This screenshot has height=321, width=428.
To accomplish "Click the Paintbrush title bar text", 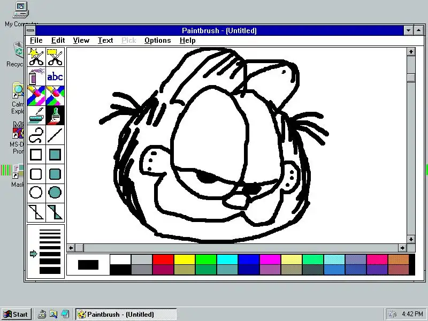I will point(219,30).
